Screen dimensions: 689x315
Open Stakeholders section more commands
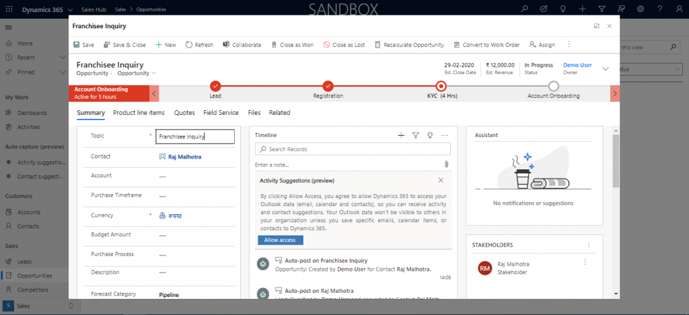click(589, 244)
